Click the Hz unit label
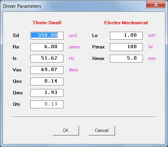 (72, 58)
